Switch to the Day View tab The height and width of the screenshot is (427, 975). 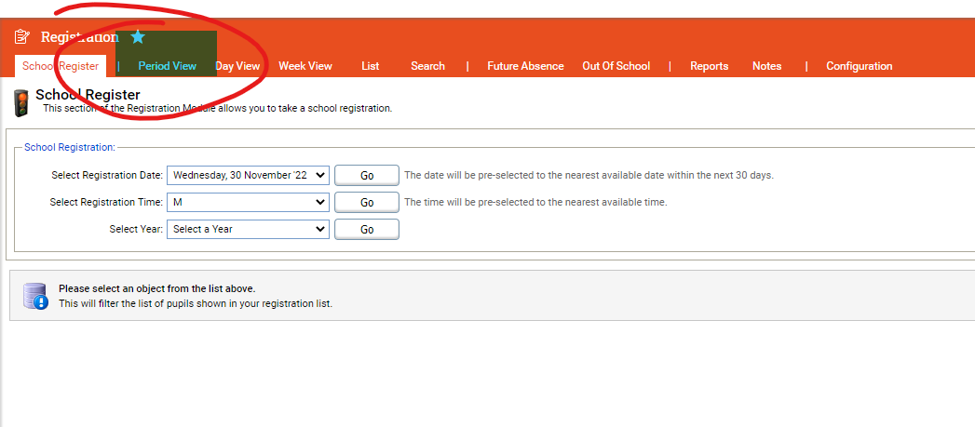[x=237, y=66]
